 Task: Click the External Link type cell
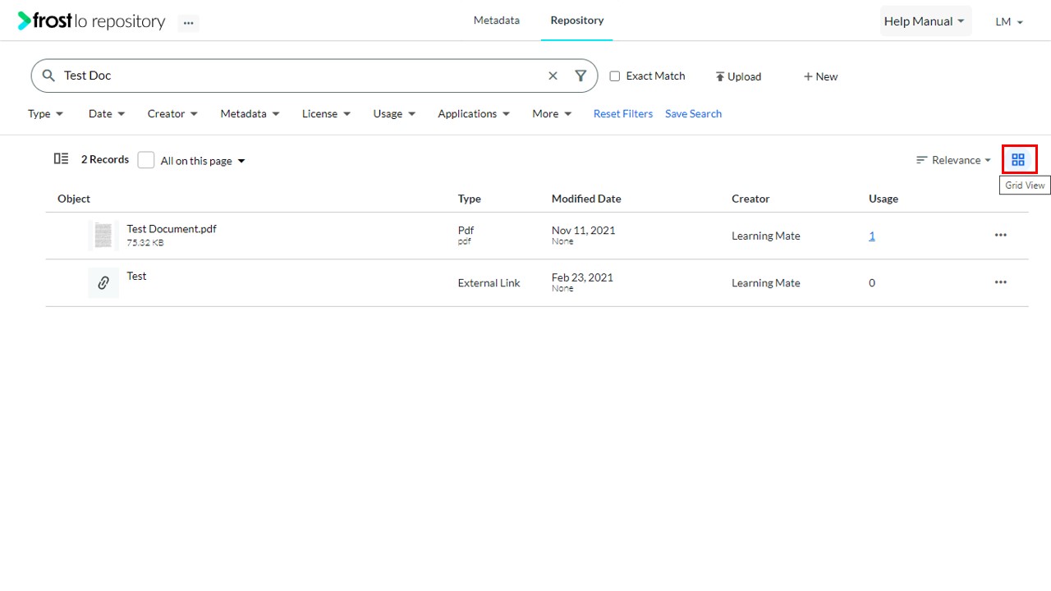click(x=489, y=283)
